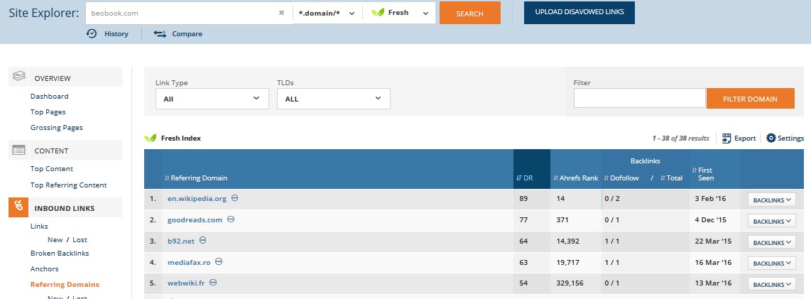Click info icon beside goodreads.com
The height and width of the screenshot is (299, 811).
[231, 219]
